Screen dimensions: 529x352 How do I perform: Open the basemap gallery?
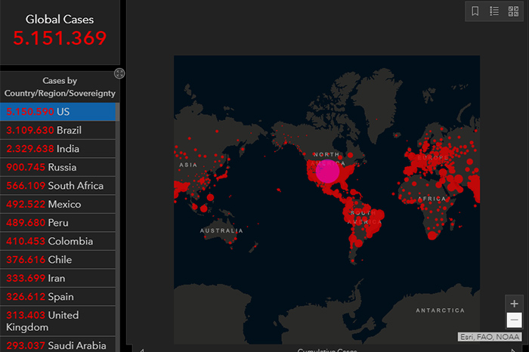[514, 11]
